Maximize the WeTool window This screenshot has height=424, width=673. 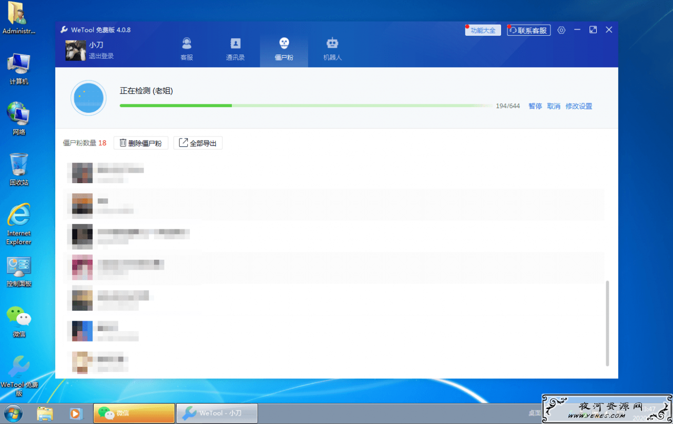point(593,30)
